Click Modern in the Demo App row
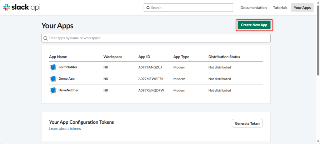The image size is (320, 144). pos(179,79)
